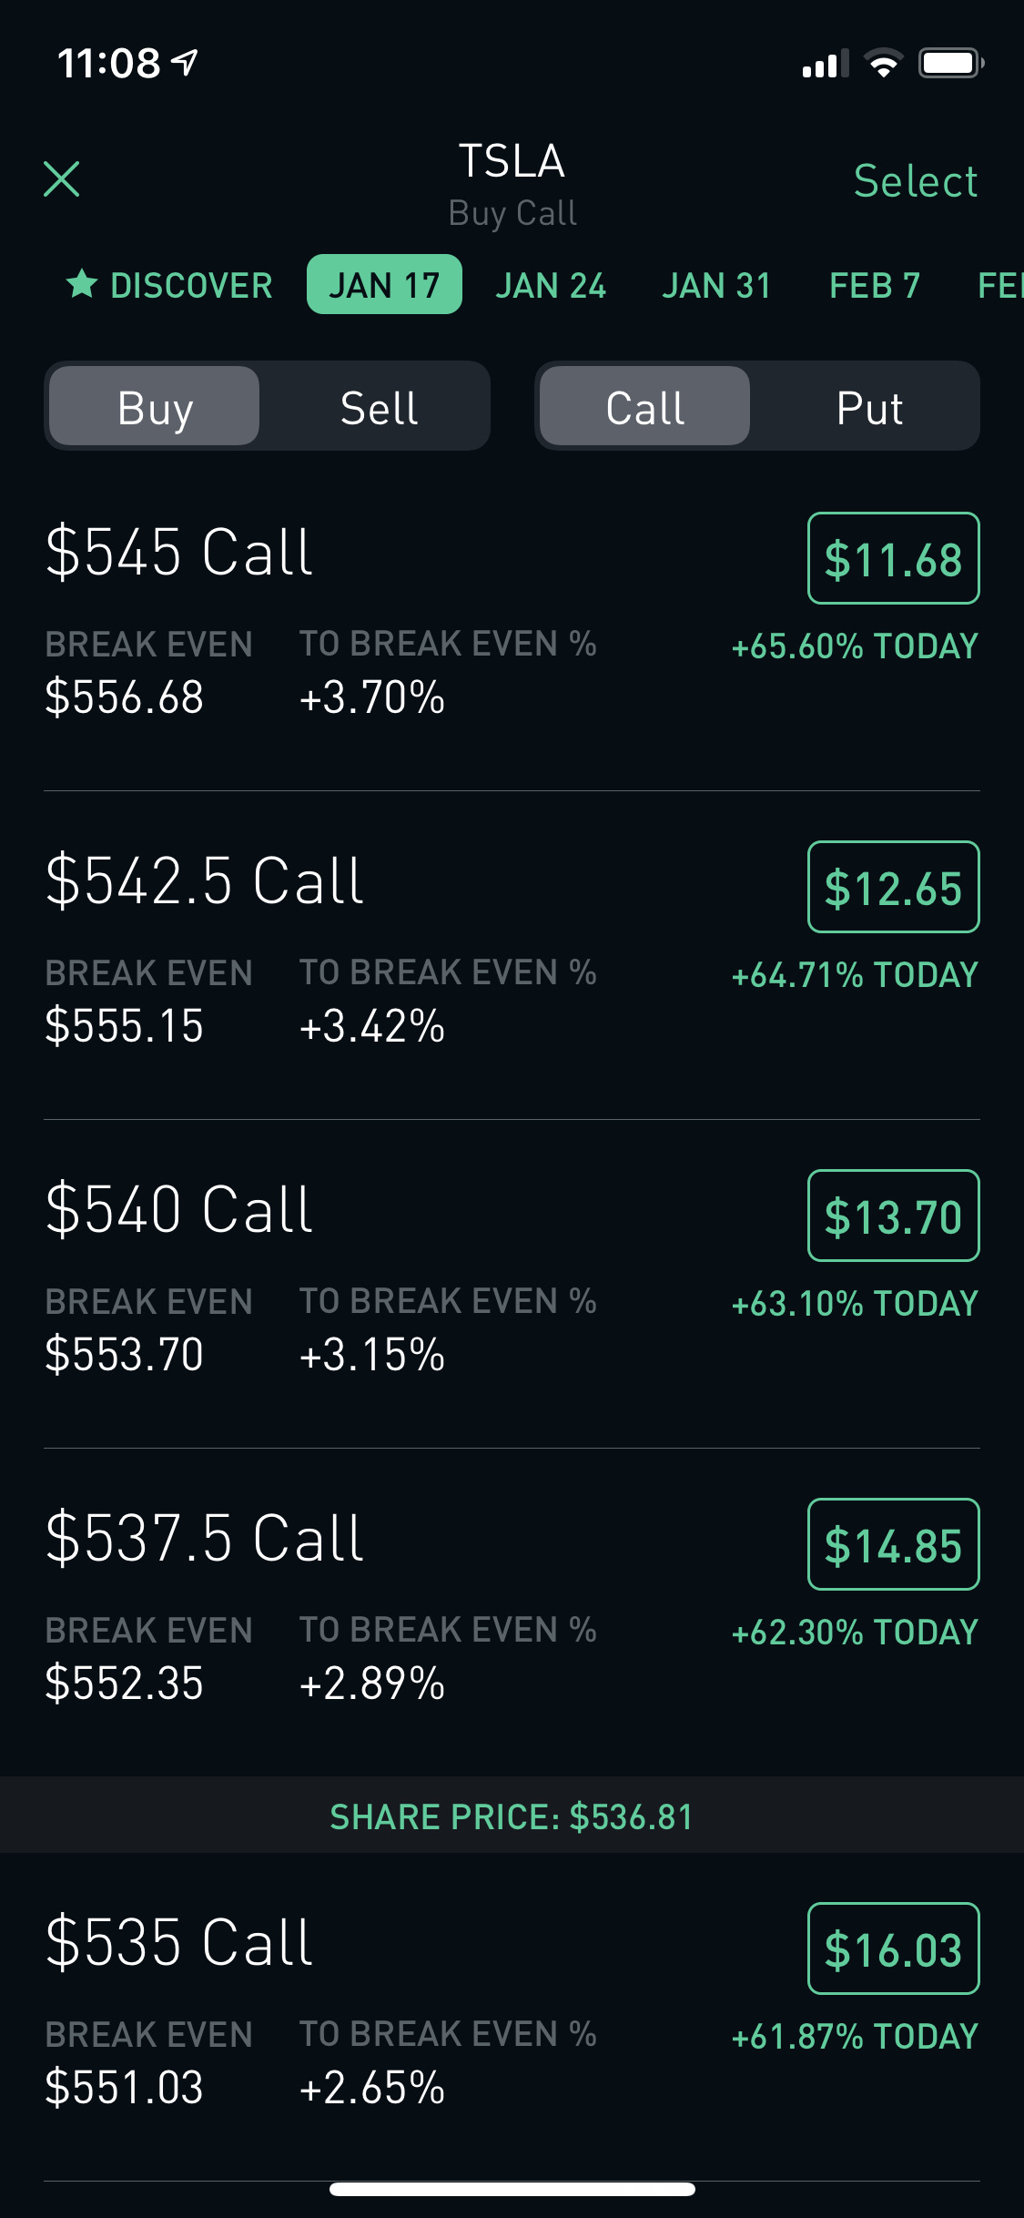The width and height of the screenshot is (1024, 2218).
Task: Select the Buy segment
Action: (x=155, y=407)
